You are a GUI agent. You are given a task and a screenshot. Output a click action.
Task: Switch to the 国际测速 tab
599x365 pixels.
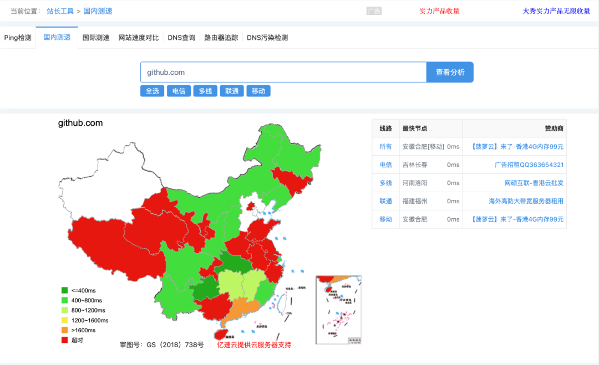[x=96, y=38]
